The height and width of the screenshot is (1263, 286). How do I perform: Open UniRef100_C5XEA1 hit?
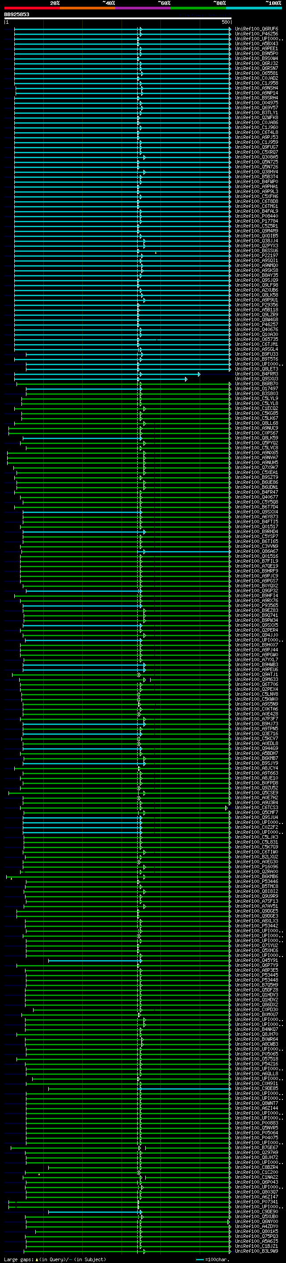tap(256, 473)
